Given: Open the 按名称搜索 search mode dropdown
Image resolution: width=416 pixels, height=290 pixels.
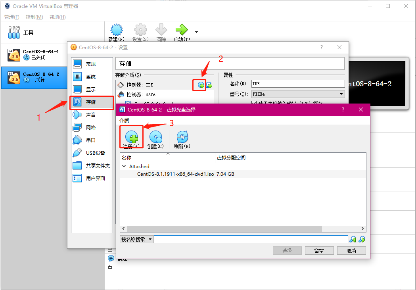Looking at the screenshot, I should [x=136, y=239].
